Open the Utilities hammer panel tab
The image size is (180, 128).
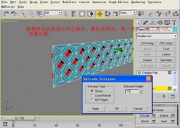(x=174, y=23)
